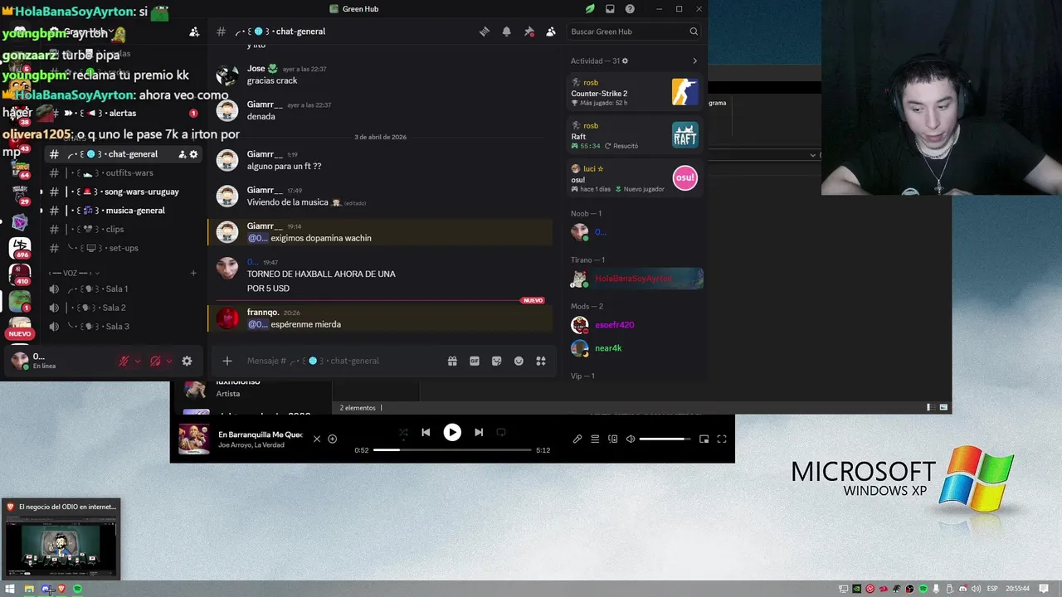
Task: Skip to previous track in Spotify
Action: pos(426,432)
